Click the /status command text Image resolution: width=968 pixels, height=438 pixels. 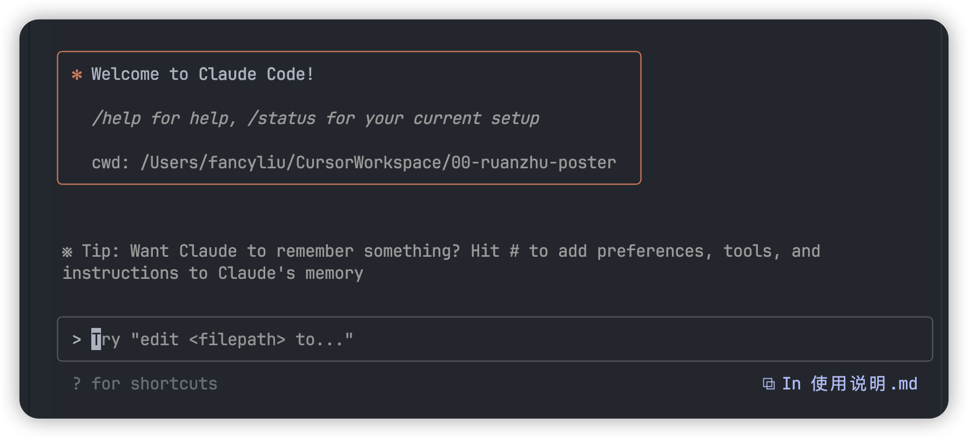[281, 118]
